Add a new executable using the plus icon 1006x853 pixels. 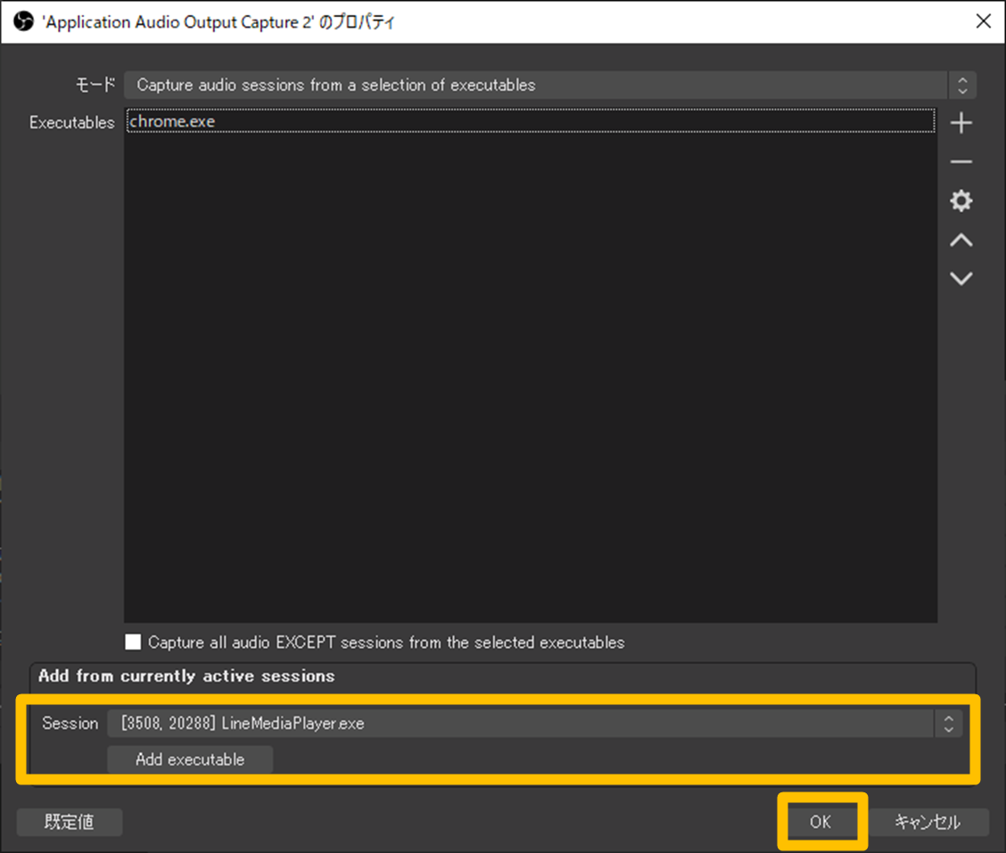(961, 123)
